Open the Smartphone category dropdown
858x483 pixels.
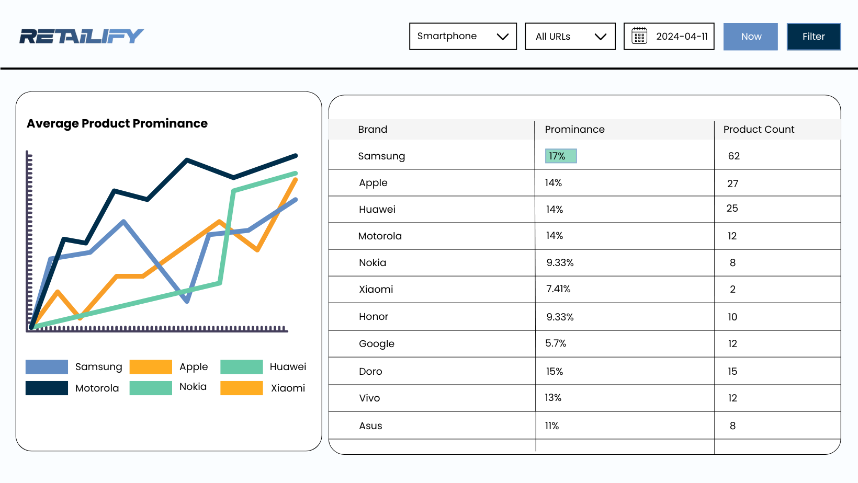coord(462,36)
